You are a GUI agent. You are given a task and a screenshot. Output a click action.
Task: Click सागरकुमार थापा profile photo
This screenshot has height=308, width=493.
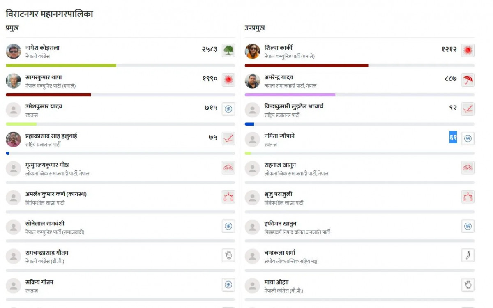click(14, 81)
